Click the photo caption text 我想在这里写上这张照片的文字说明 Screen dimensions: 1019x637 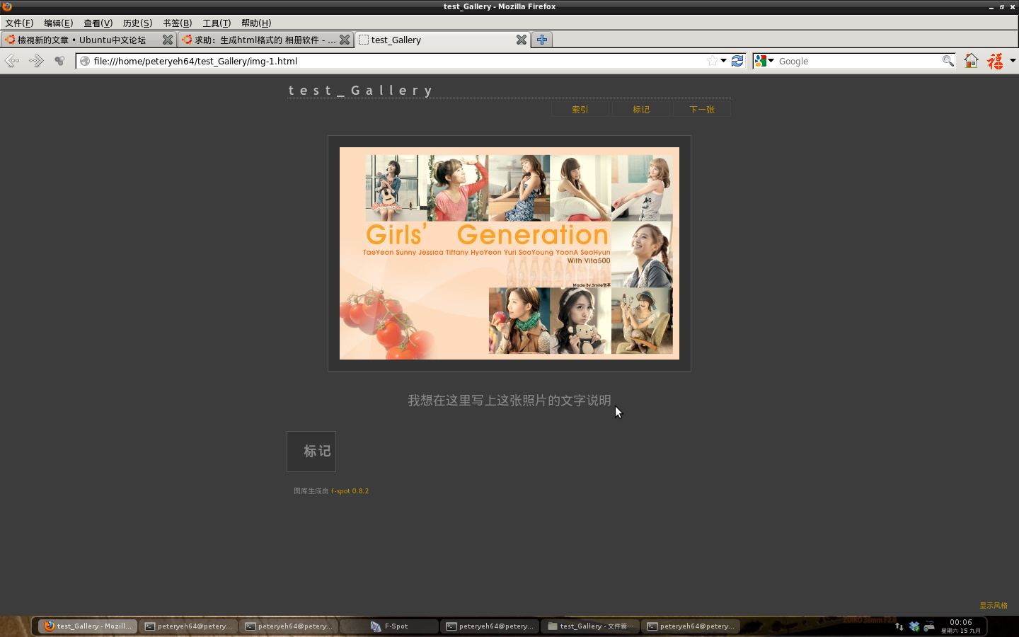[509, 401]
